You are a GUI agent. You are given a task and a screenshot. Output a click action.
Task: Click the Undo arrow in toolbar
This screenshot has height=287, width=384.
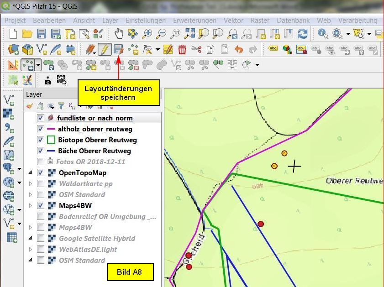(x=238, y=49)
